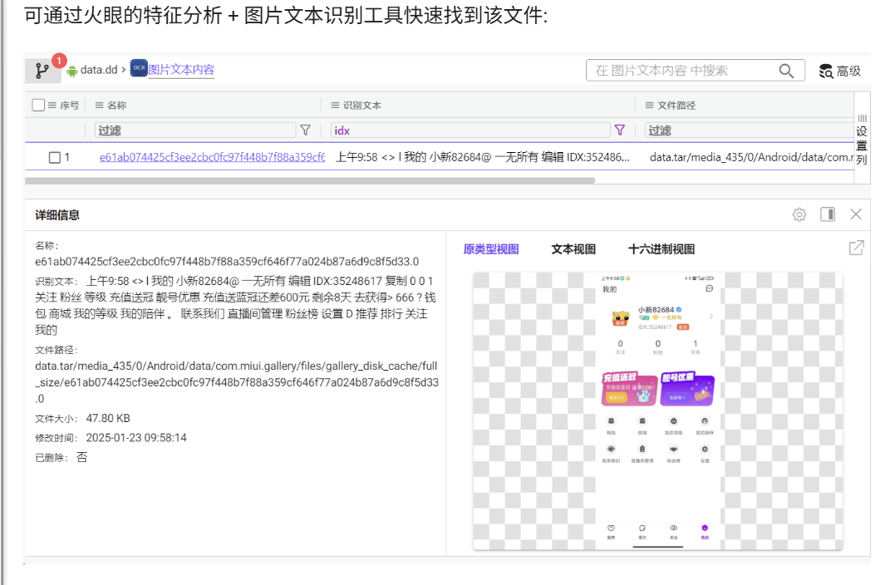Click the 文件路径 column header menu
Screen dimensions: 890x585
(650, 106)
